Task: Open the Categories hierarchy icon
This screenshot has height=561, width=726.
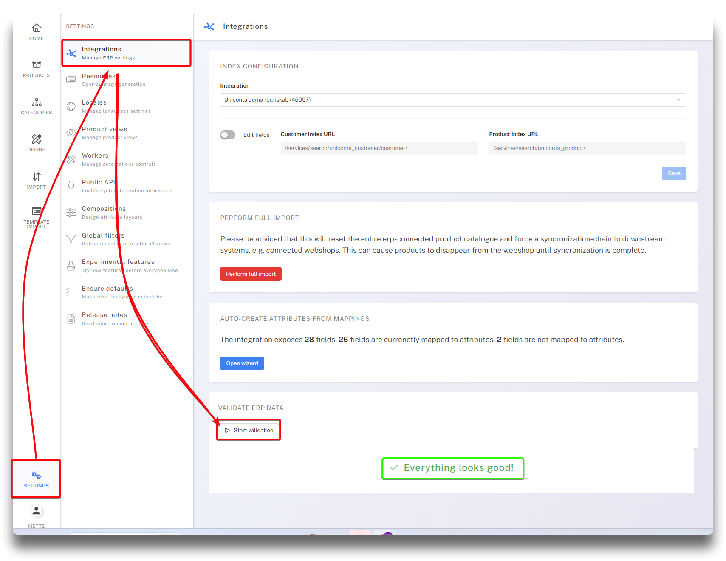Action: pos(37,102)
